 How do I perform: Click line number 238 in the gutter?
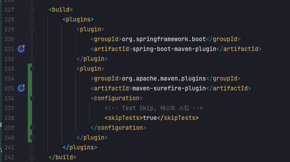(9, 118)
